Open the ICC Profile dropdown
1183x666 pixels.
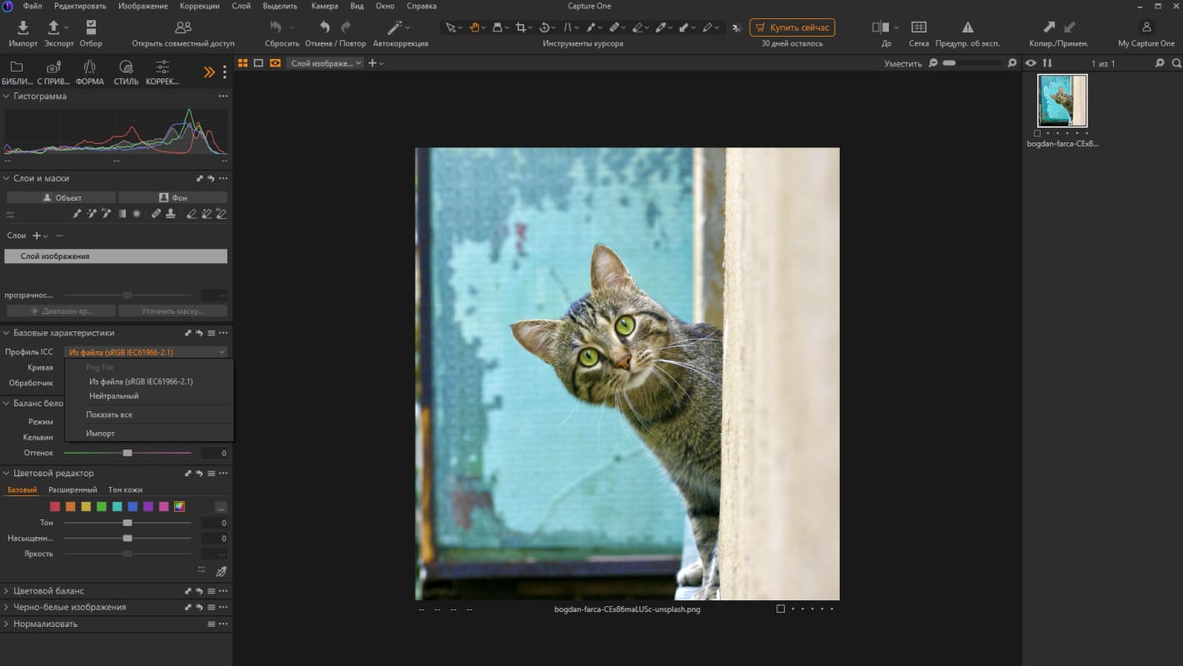point(145,352)
